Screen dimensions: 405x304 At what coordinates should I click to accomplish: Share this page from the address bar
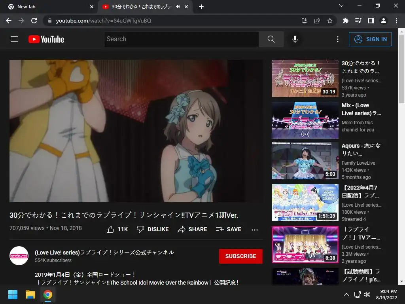(317, 21)
